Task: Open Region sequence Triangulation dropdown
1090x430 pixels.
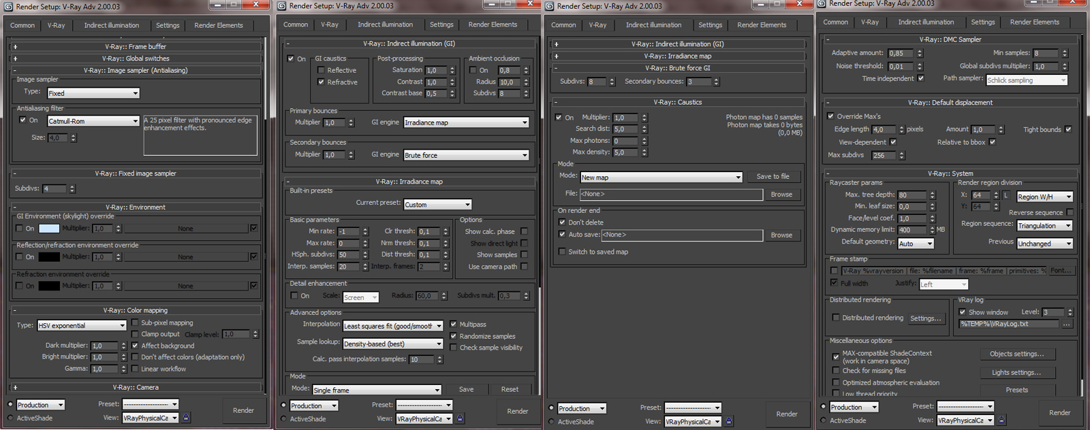Action: pyautogui.click(x=1044, y=226)
